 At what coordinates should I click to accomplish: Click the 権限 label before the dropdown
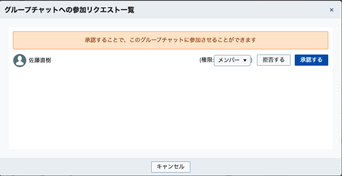[206, 61]
